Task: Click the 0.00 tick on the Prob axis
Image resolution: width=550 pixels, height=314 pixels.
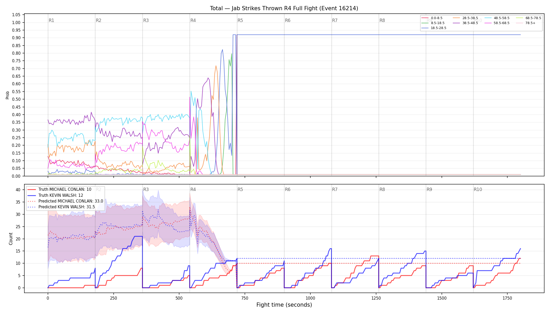Action: (x=16, y=176)
